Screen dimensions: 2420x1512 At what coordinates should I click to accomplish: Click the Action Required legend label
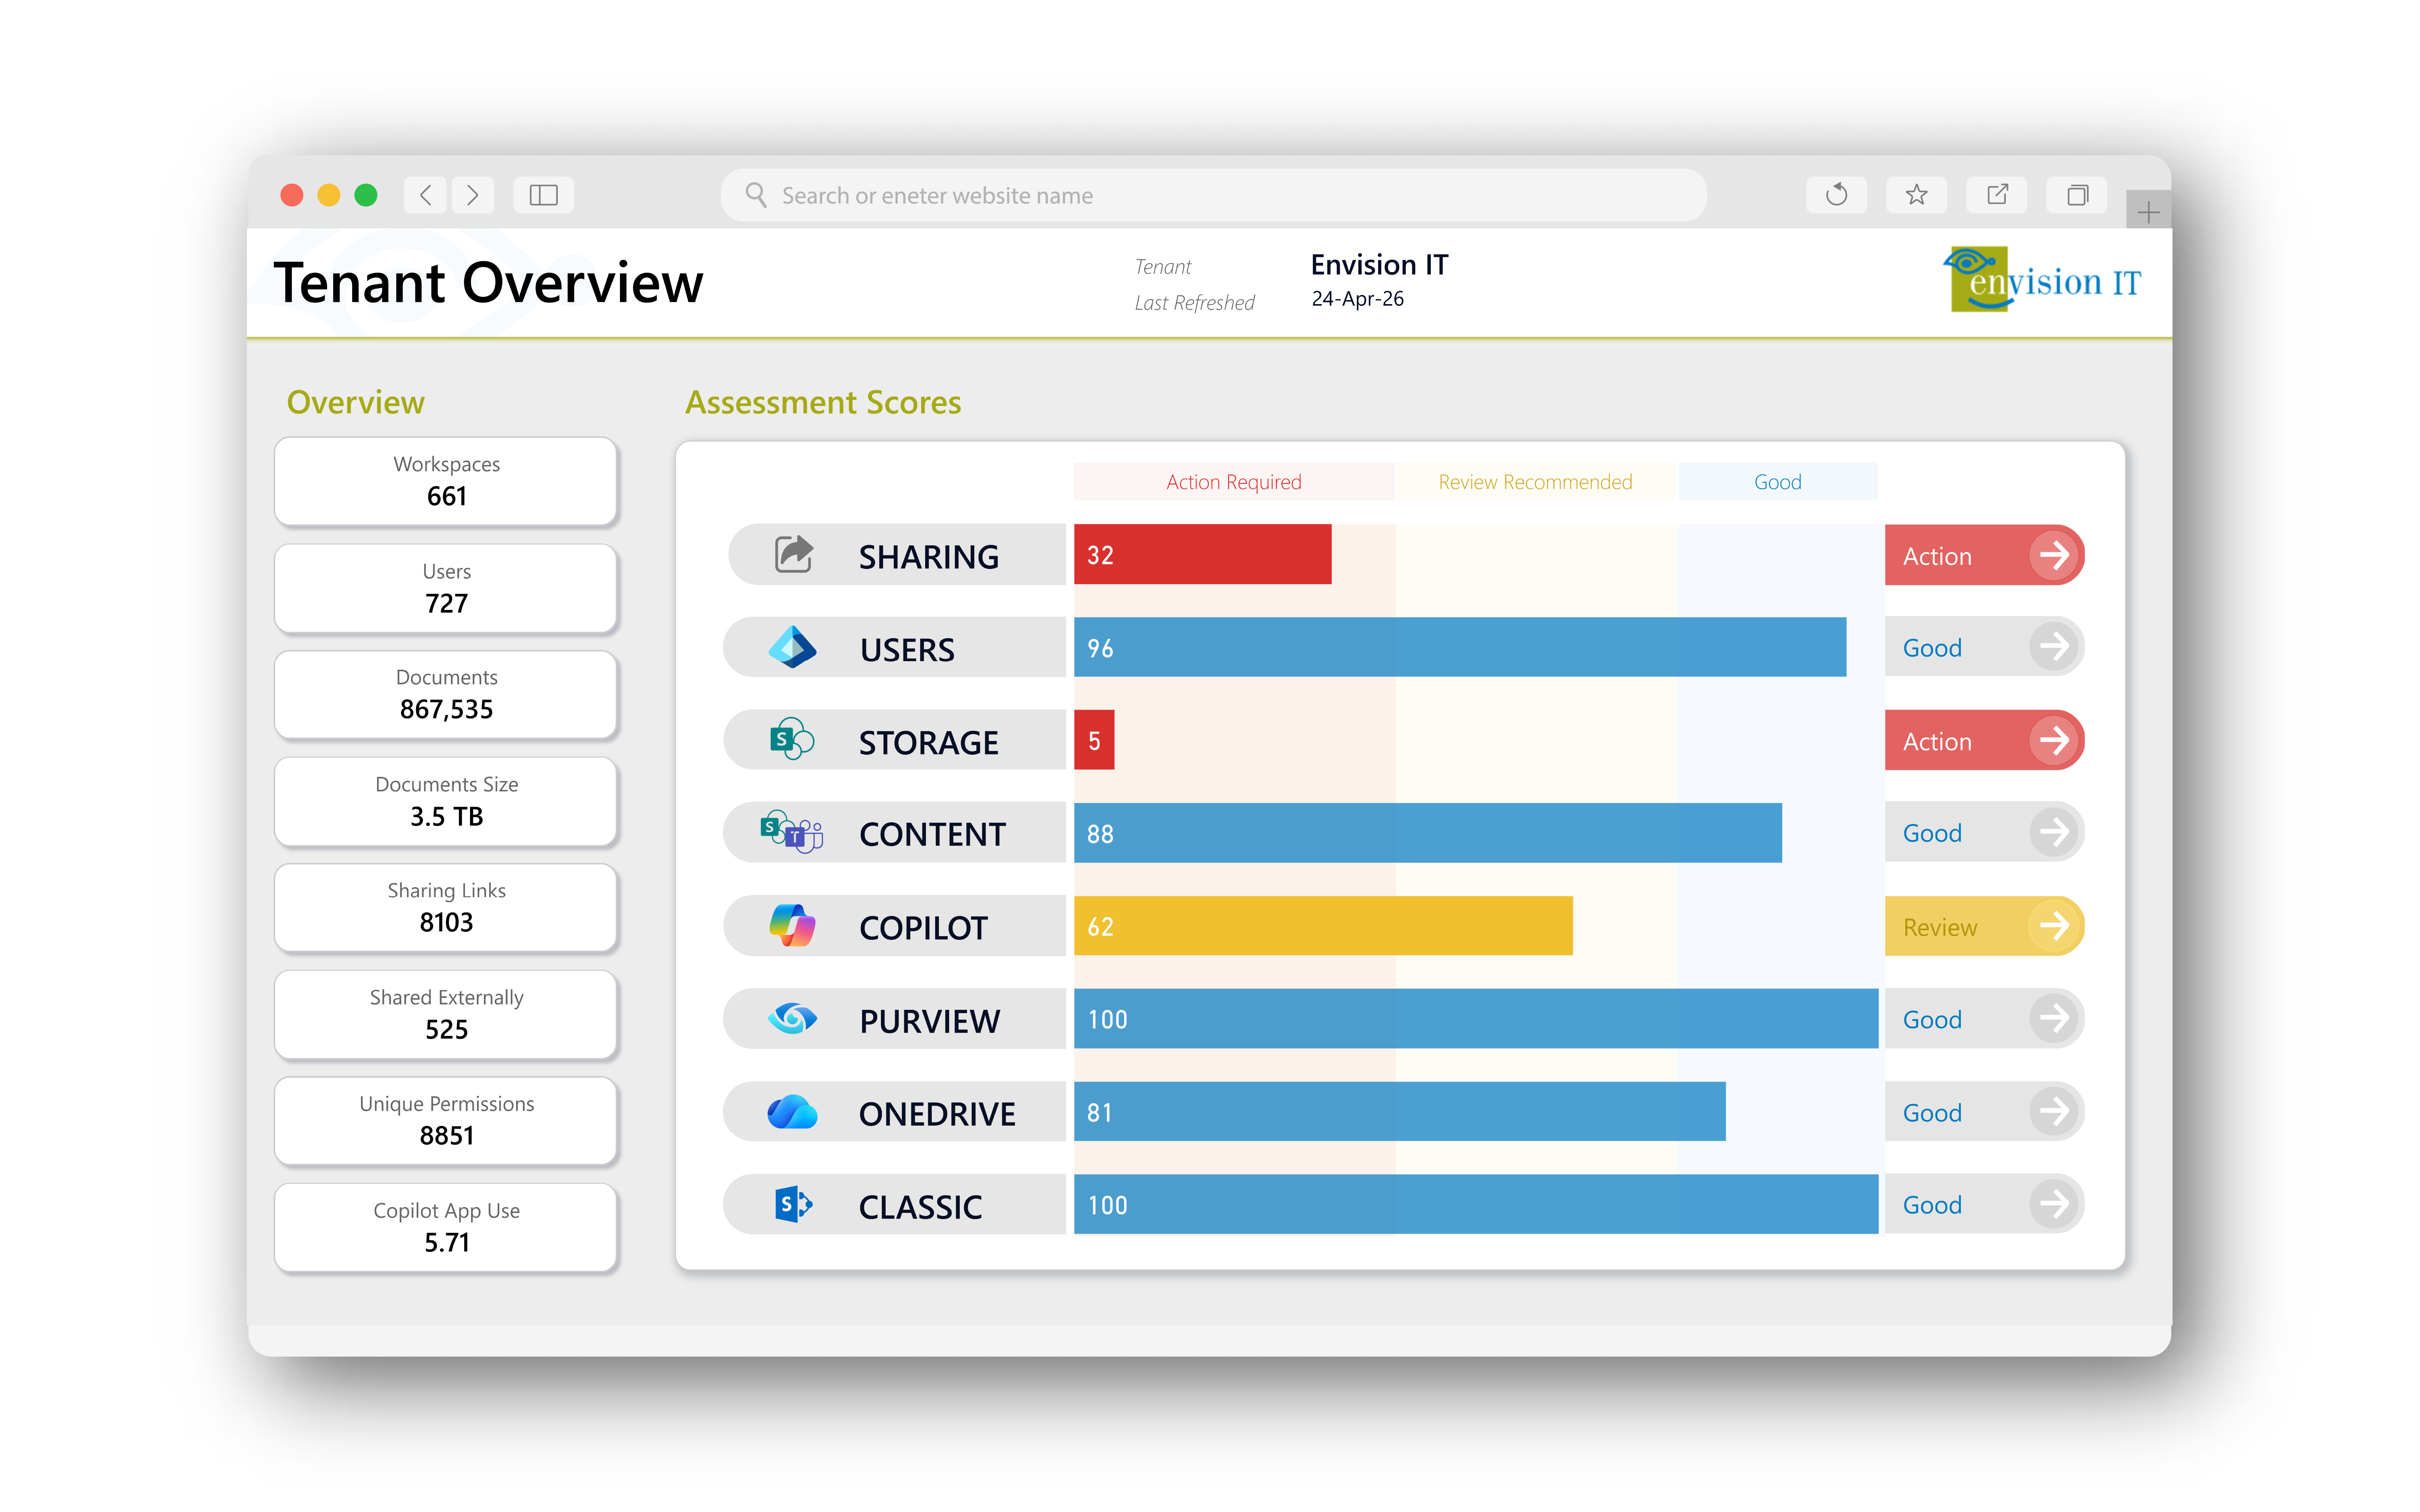click(1233, 482)
